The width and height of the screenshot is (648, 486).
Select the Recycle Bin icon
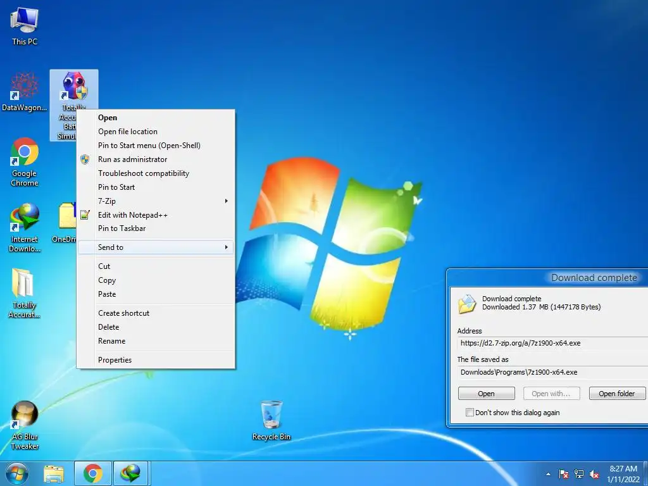point(271,420)
